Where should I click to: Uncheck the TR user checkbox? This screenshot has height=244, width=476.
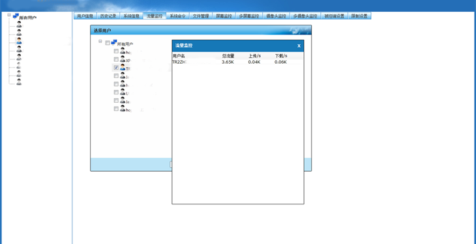(116, 68)
